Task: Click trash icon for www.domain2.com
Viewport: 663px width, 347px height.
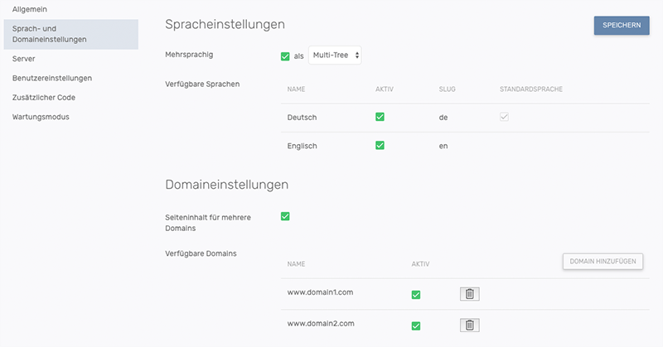Action: click(x=469, y=325)
